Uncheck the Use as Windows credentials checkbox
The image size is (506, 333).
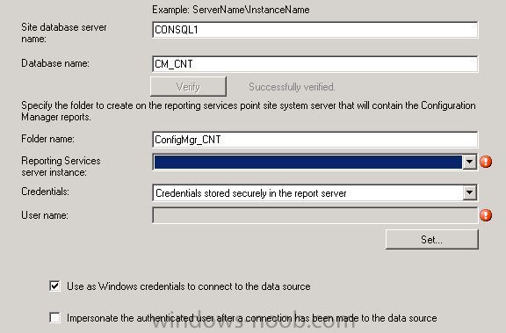54,286
